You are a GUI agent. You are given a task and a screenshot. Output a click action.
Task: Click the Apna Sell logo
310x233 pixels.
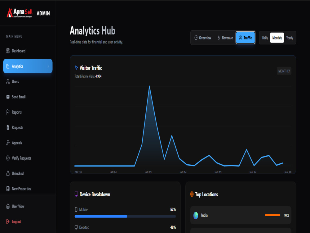(19, 13)
